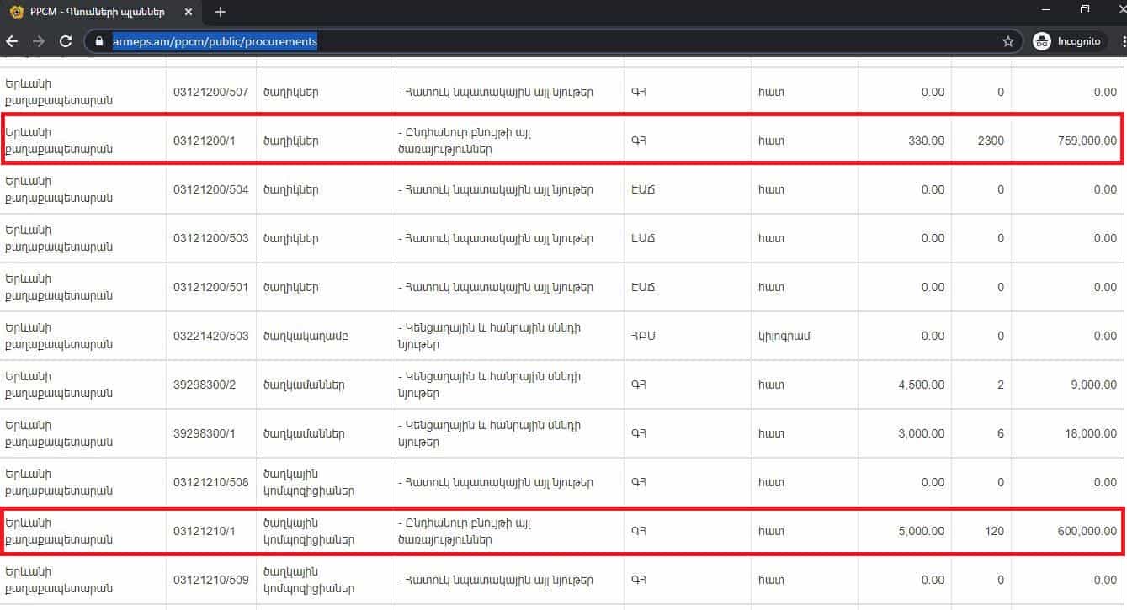Viewport: 1127px width, 610px height.
Task: Click the 4,500.00 unit price cell
Action: coord(922,385)
